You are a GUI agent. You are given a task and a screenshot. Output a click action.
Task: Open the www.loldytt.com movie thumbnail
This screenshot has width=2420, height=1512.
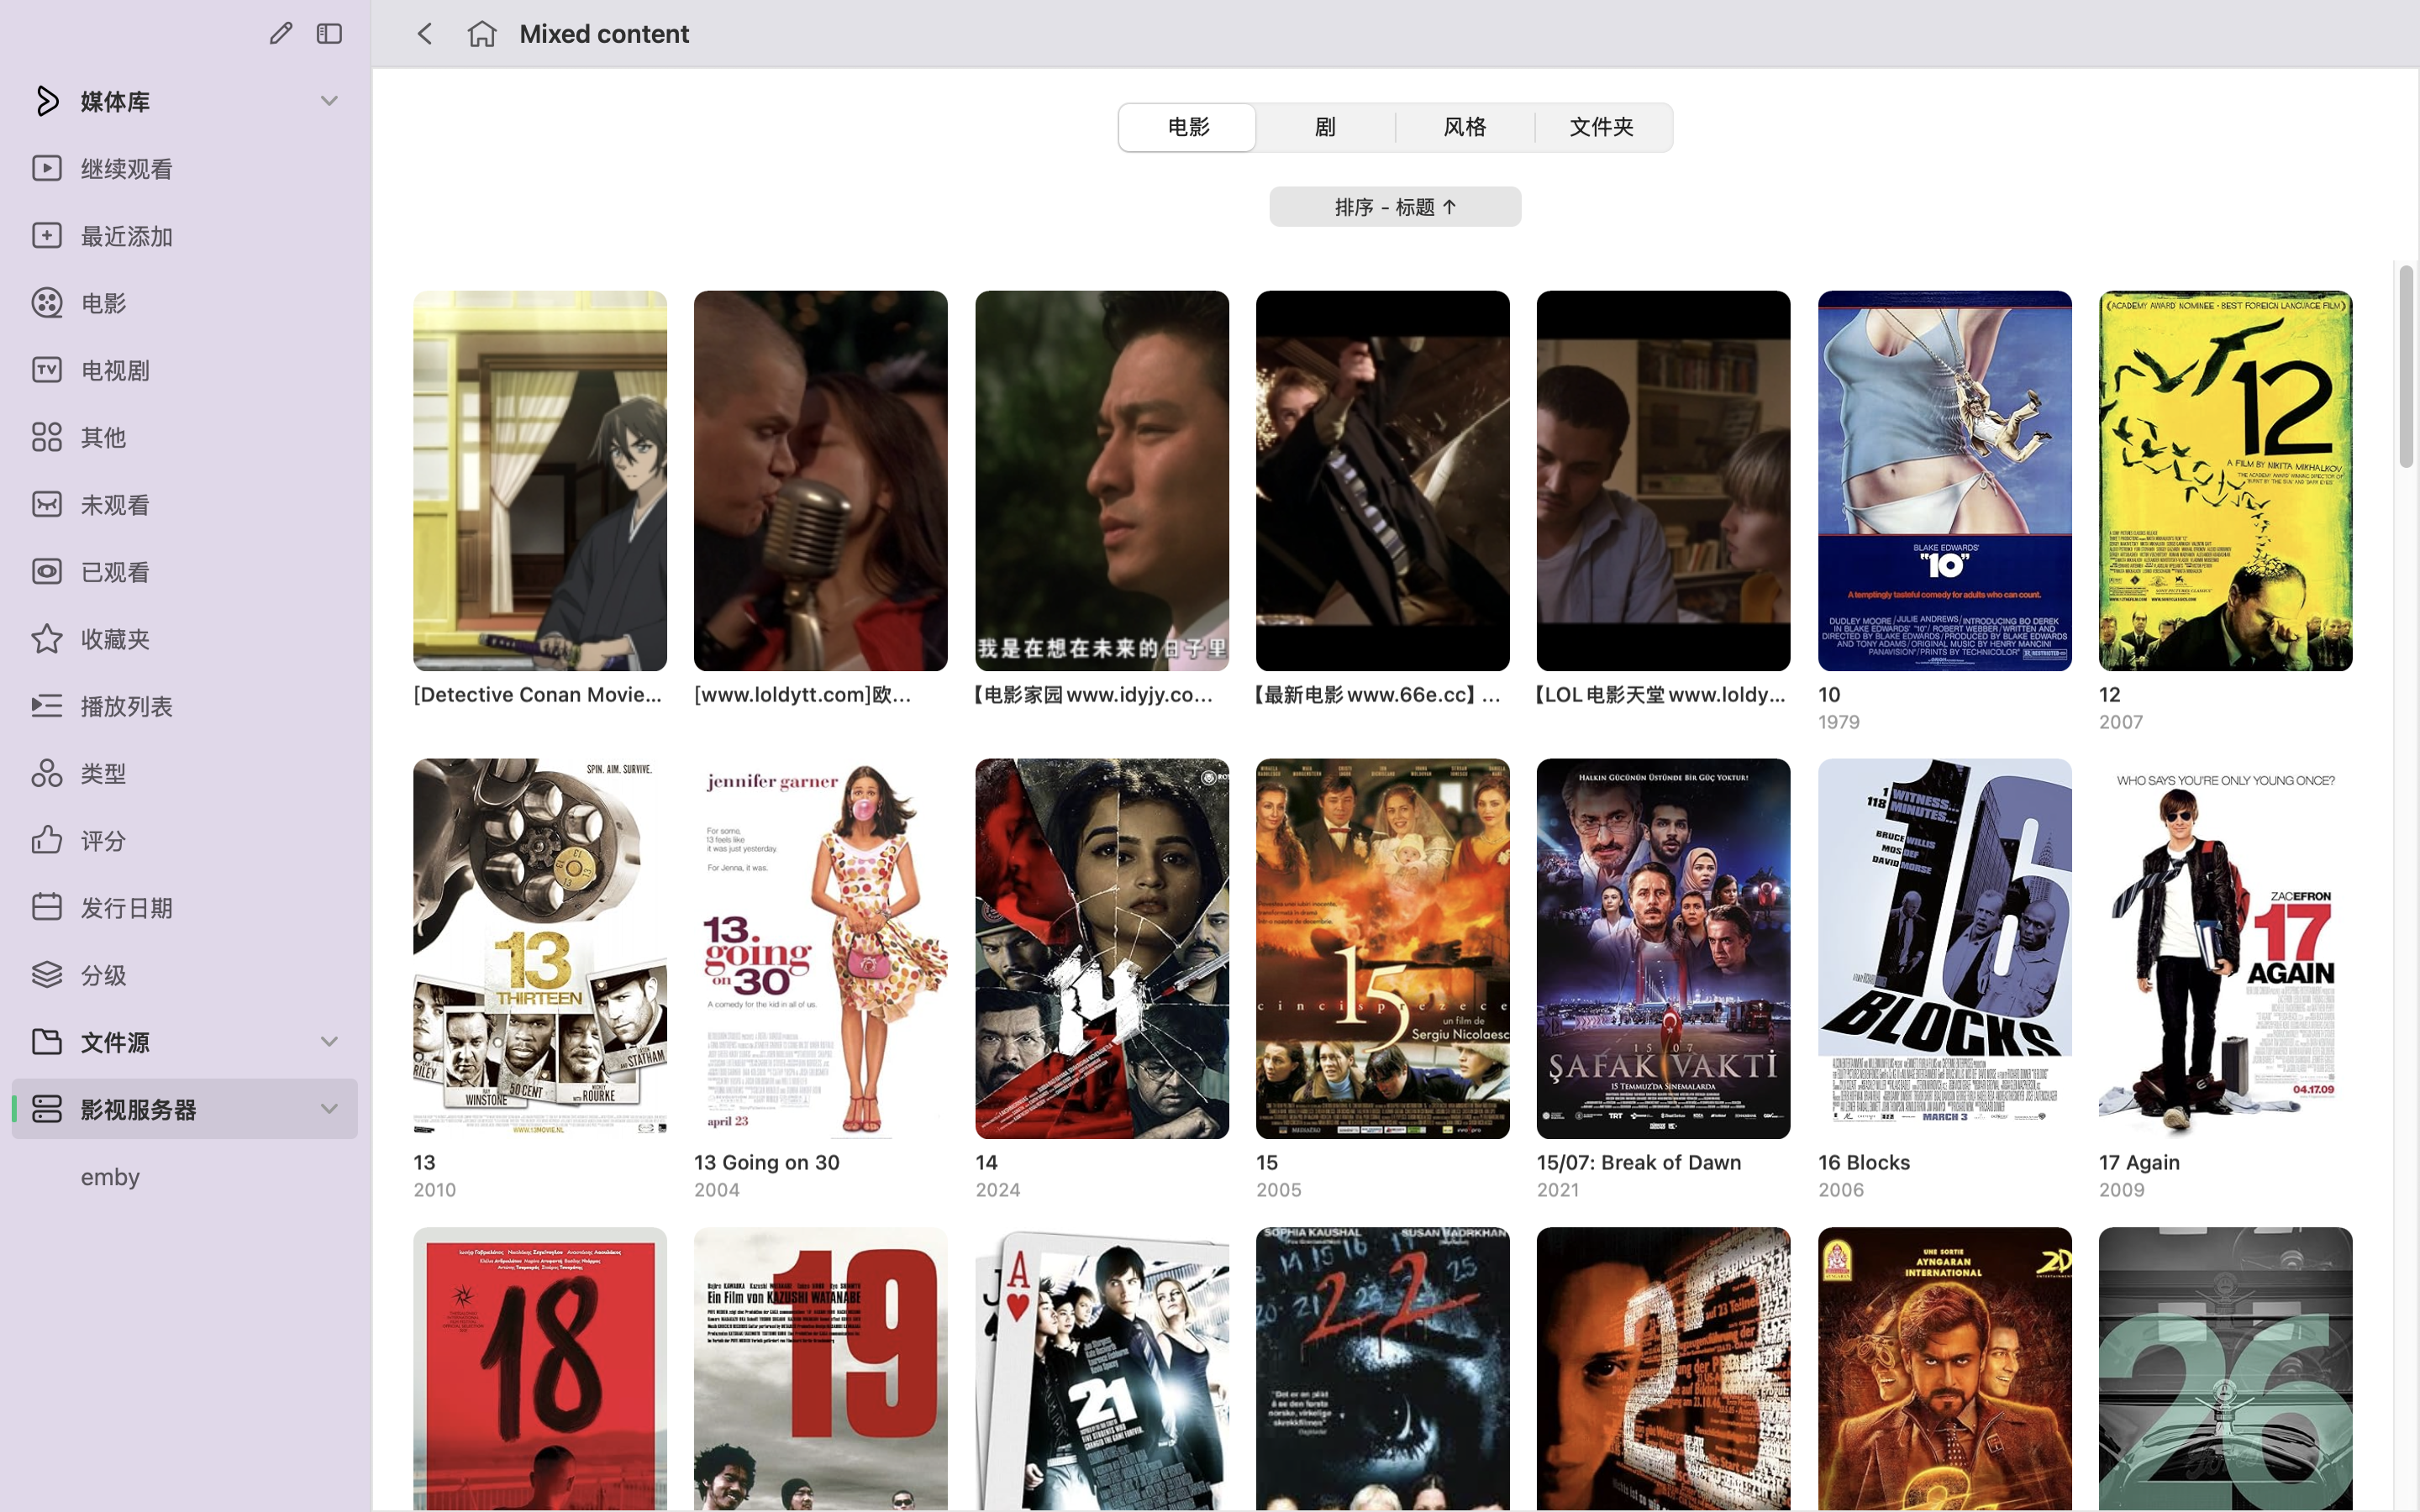(x=821, y=481)
